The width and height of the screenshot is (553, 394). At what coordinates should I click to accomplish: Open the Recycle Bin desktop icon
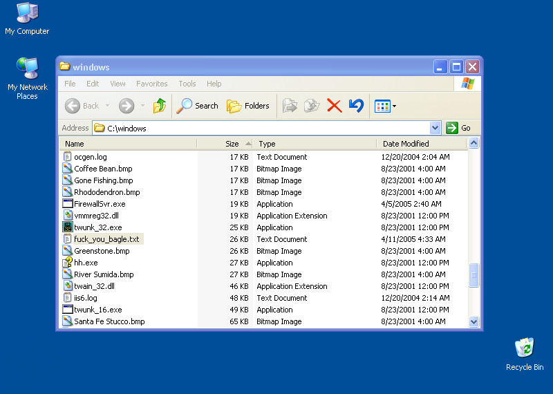pos(524,348)
